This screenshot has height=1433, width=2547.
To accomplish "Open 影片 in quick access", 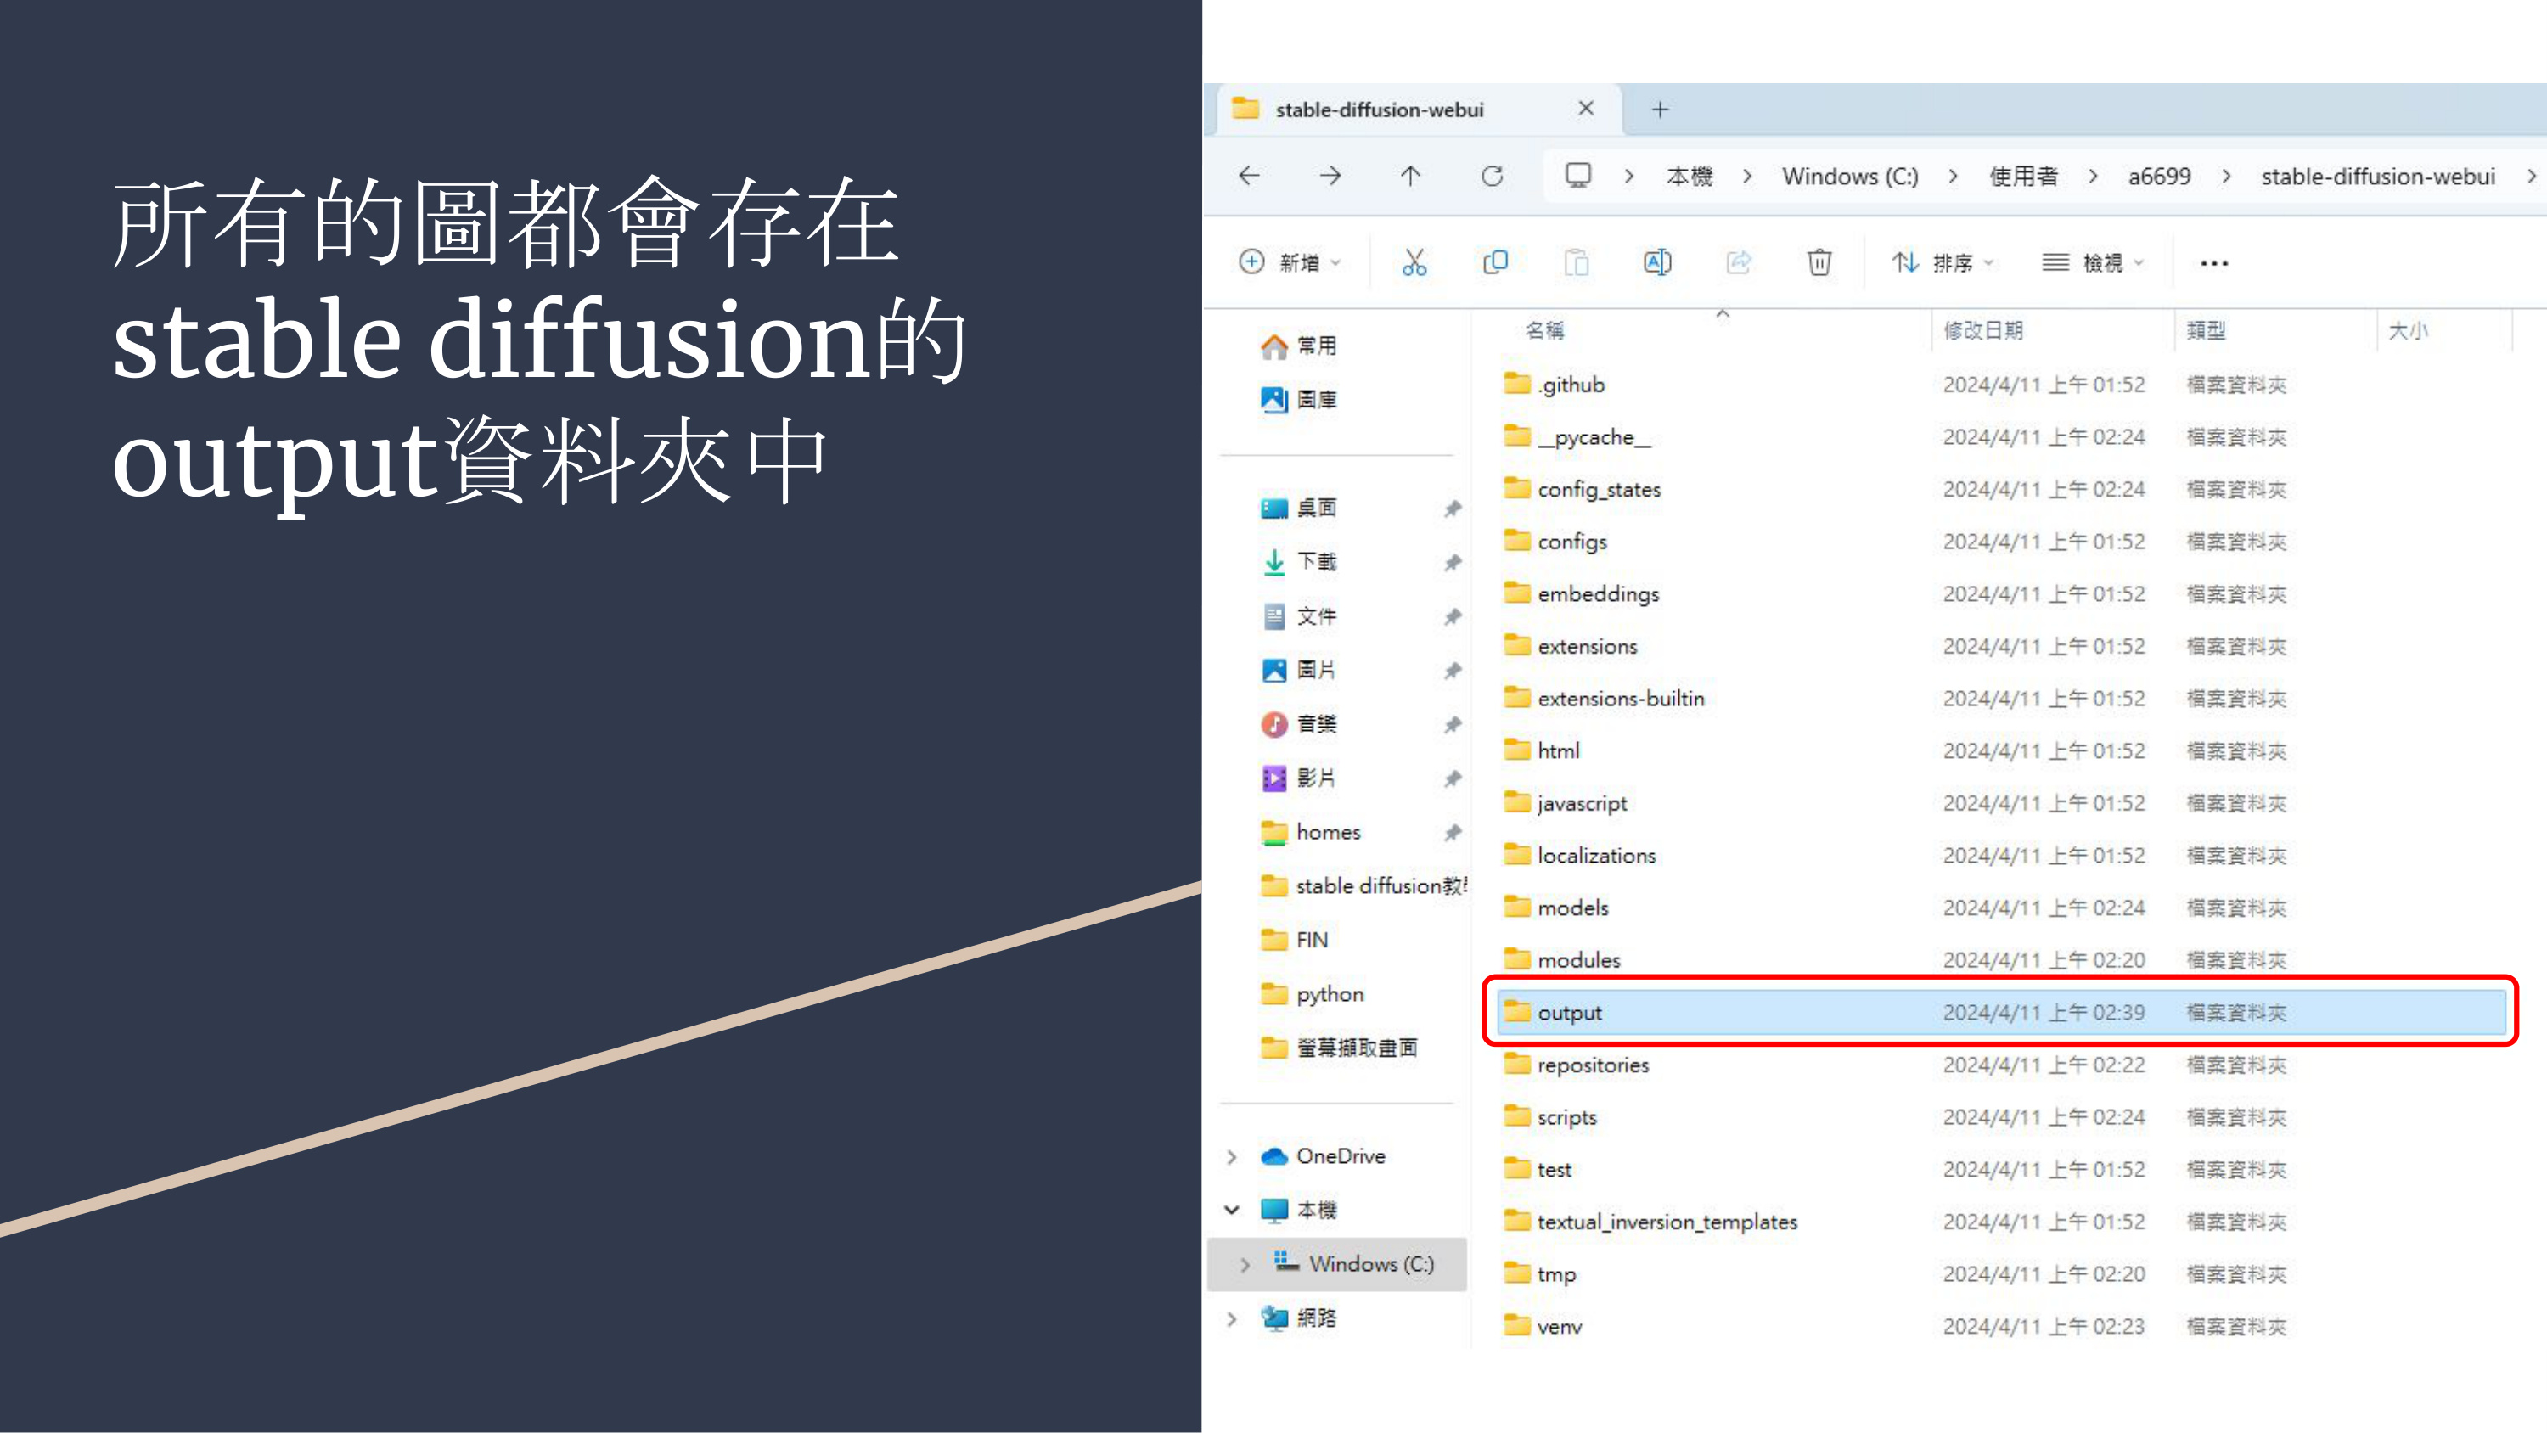I will (1298, 778).
